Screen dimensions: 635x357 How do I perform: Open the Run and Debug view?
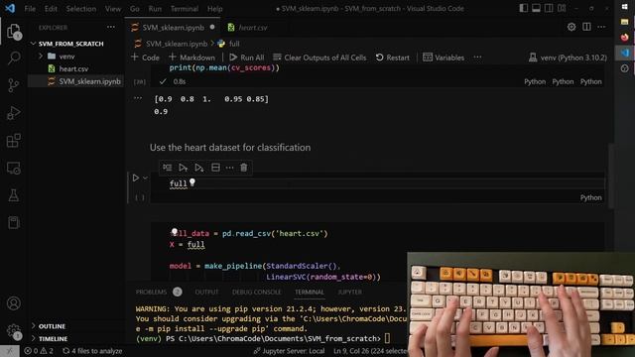pos(13,113)
